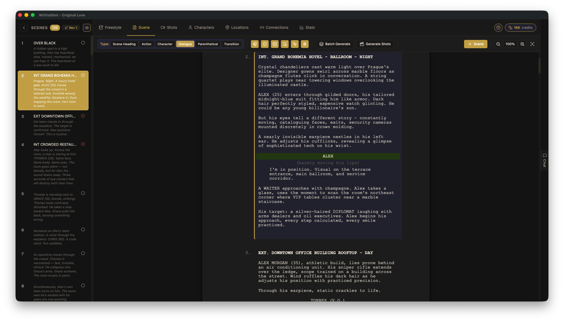This screenshot has width=564, height=322.
Task: Open the 100% zoom level control
Action: point(510,44)
